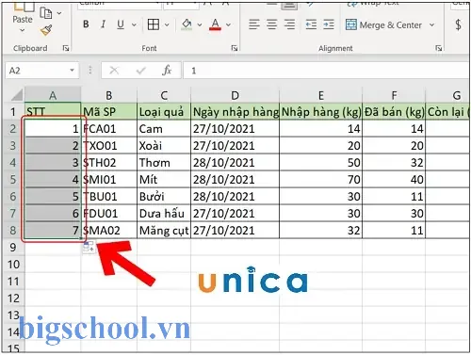Select column D header

pyautogui.click(x=235, y=95)
